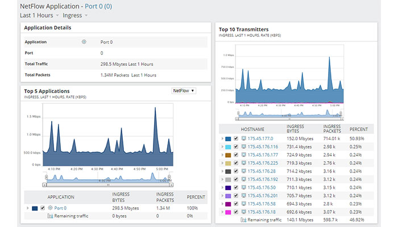
Task: Click the magenta color swatch for 175.45.176.18
Action: (x=228, y=211)
